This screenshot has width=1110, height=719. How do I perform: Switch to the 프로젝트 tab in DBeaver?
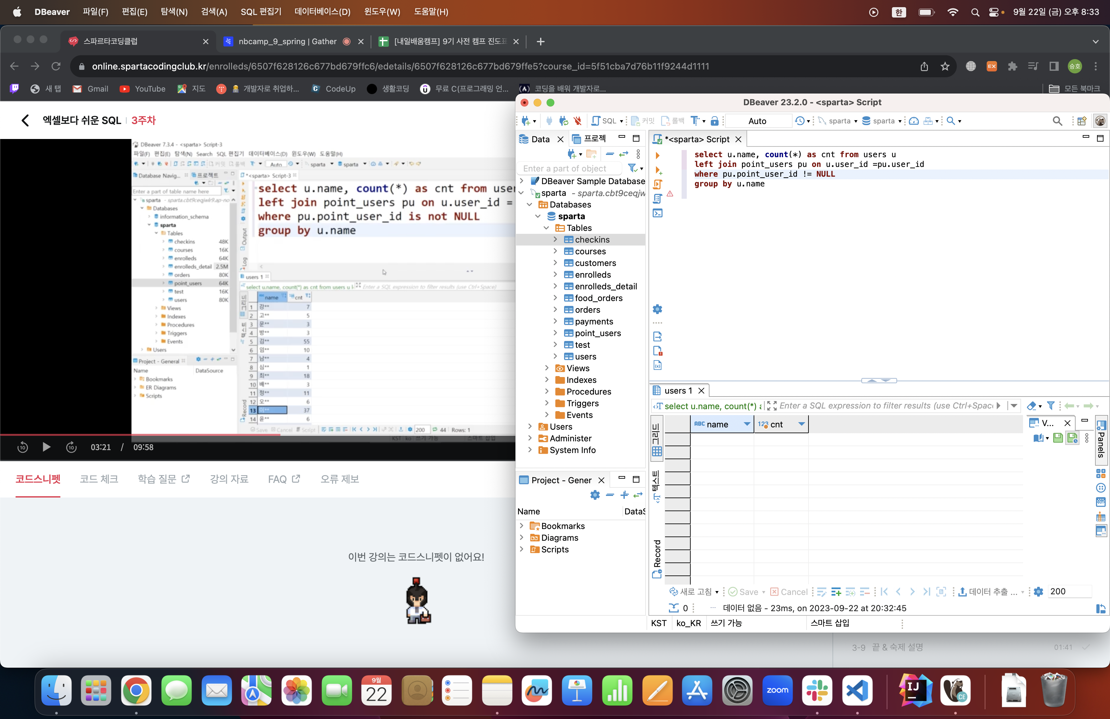coord(589,139)
